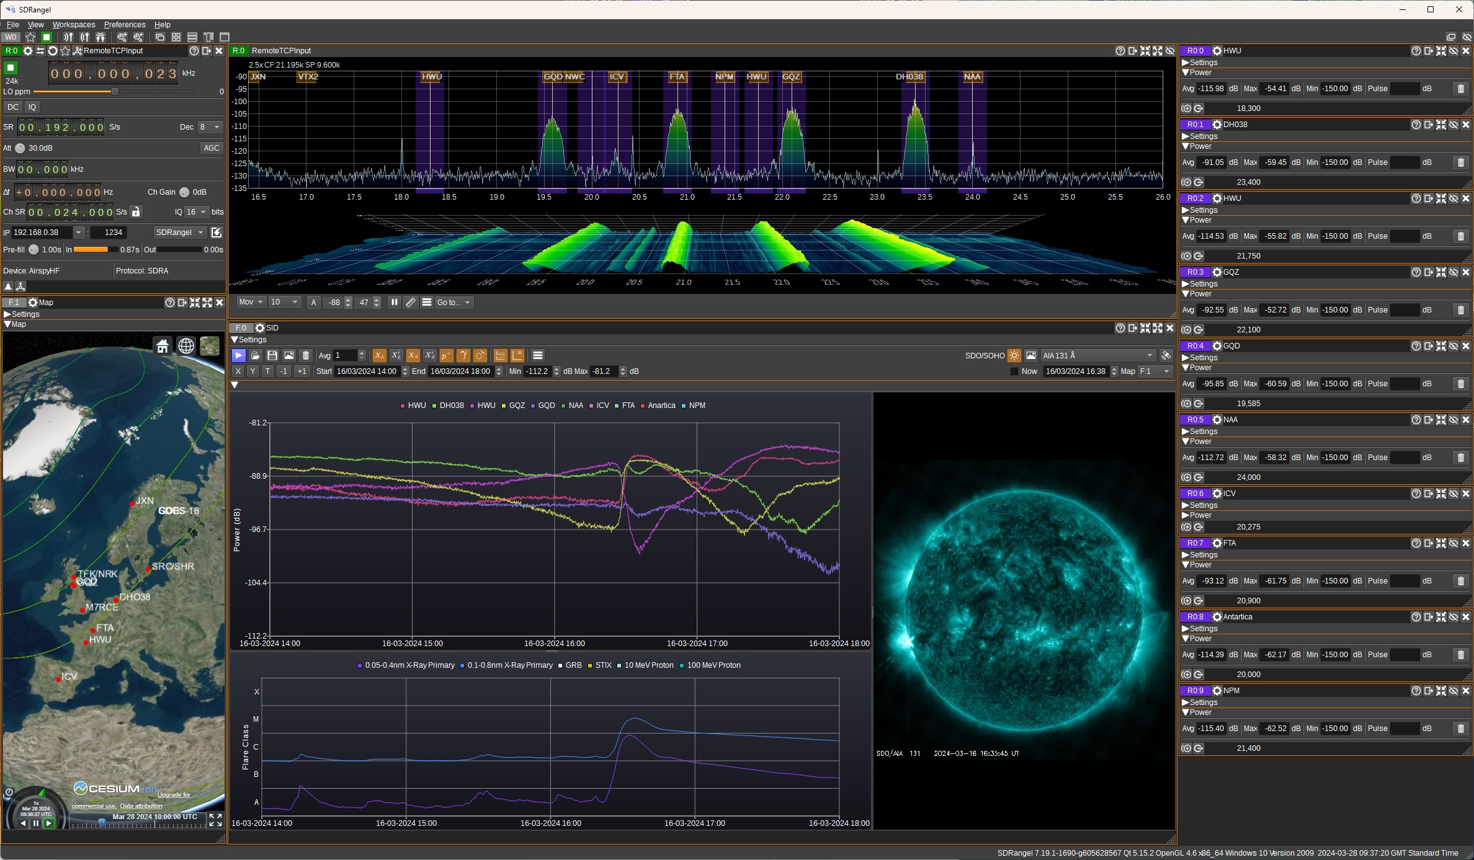Toggle device acquisition green button
This screenshot has height=860, width=1474.
point(11,68)
